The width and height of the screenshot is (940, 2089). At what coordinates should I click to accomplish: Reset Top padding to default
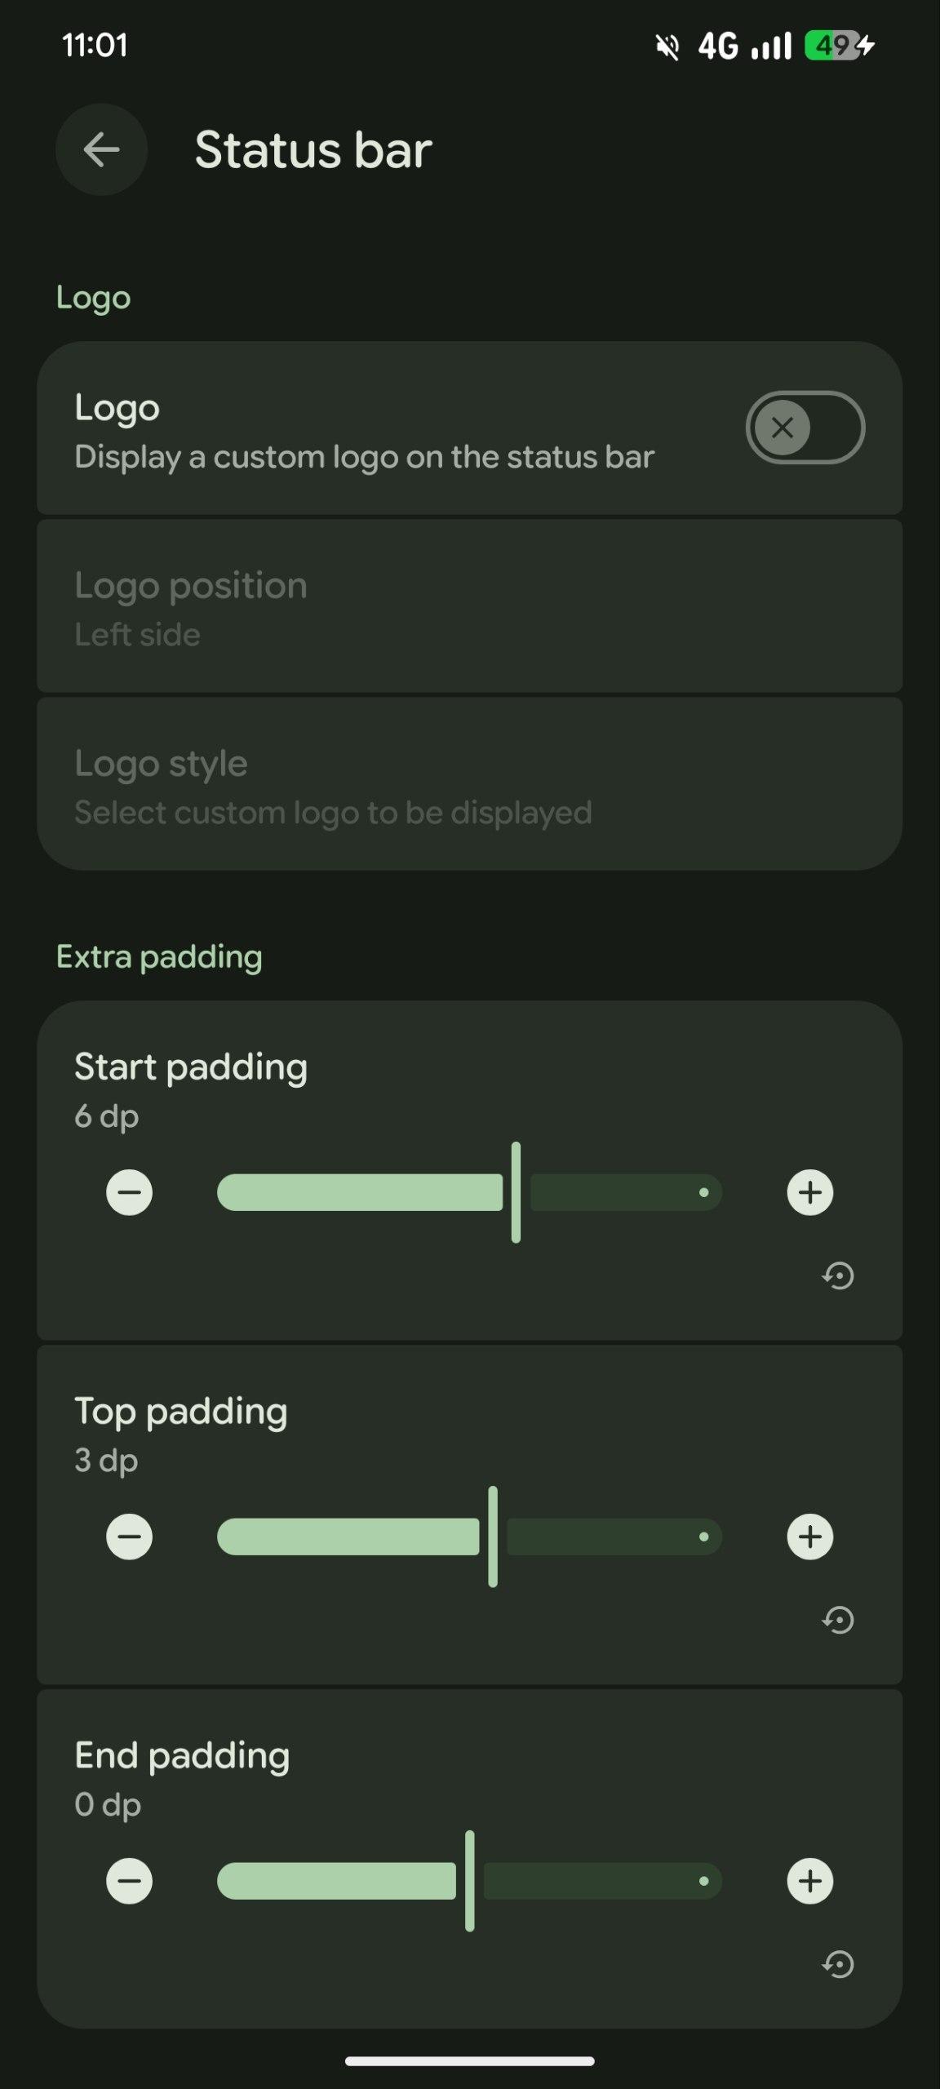(x=838, y=1620)
